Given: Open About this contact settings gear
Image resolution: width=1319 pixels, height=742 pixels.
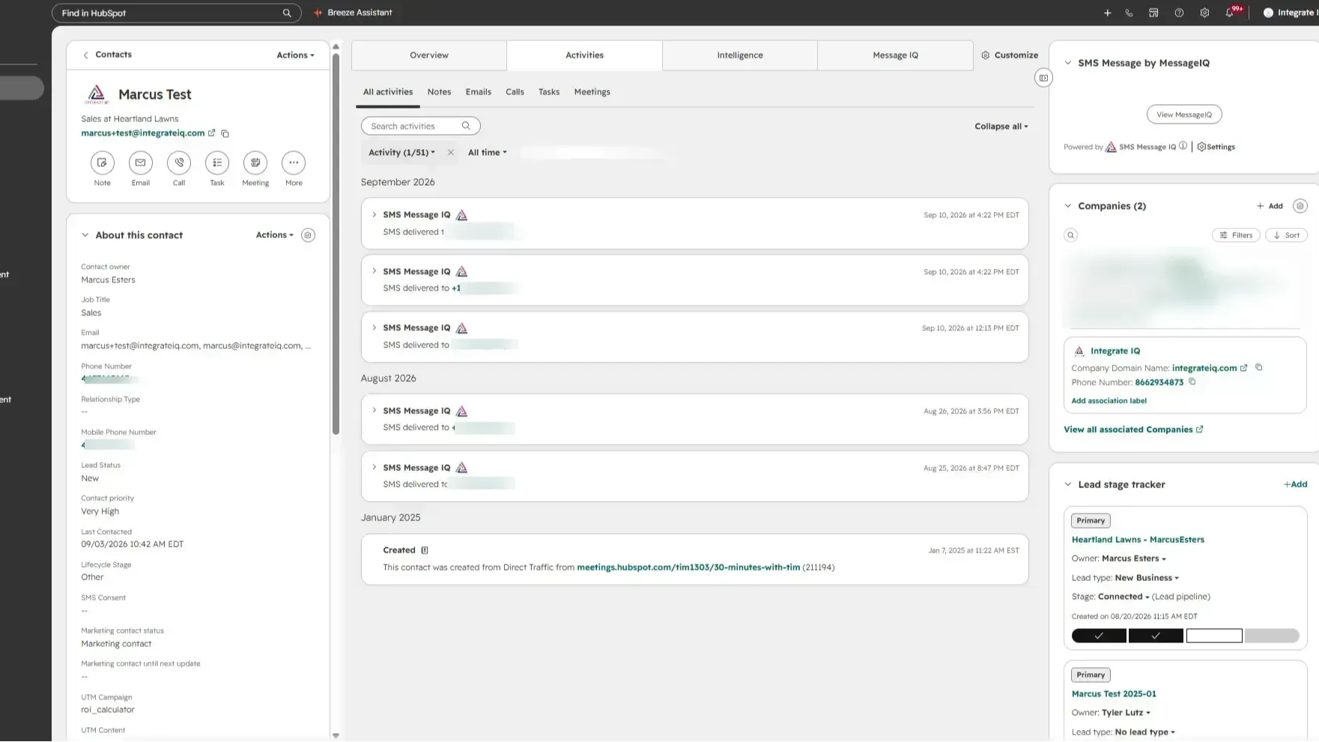Looking at the screenshot, I should [x=308, y=235].
